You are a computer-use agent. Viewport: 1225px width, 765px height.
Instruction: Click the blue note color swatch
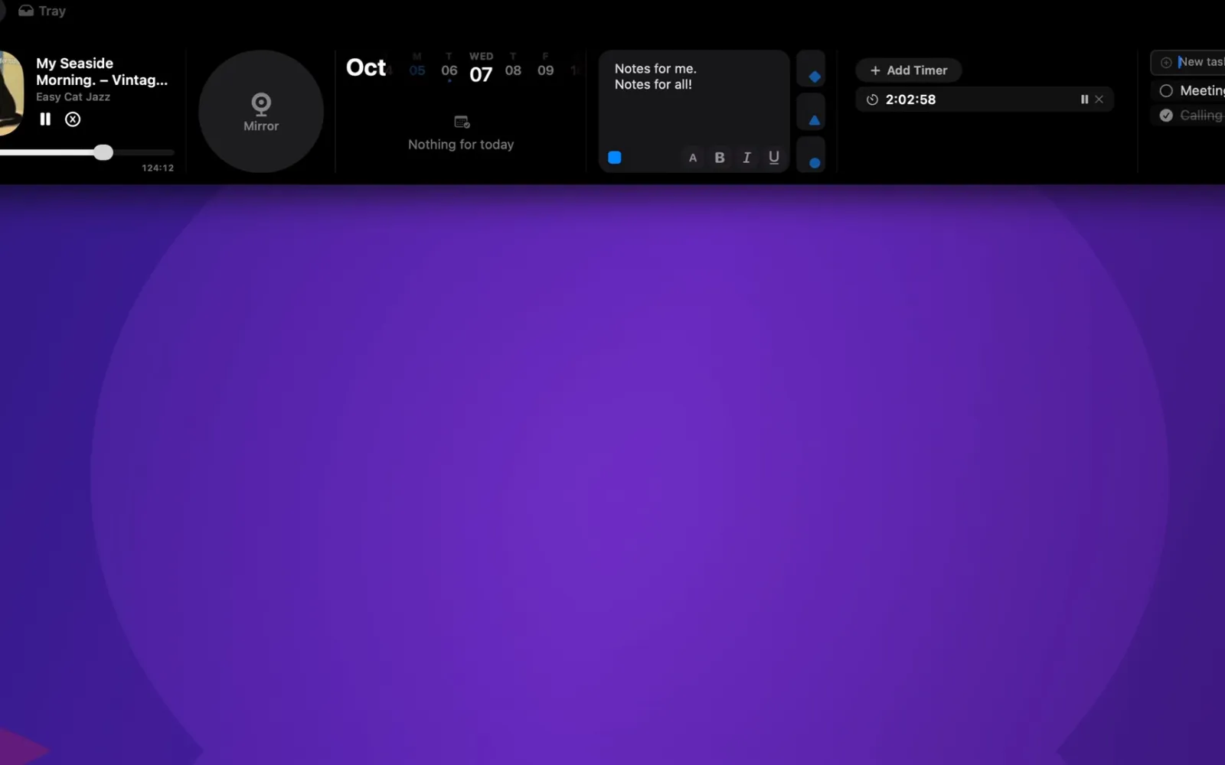tap(614, 158)
